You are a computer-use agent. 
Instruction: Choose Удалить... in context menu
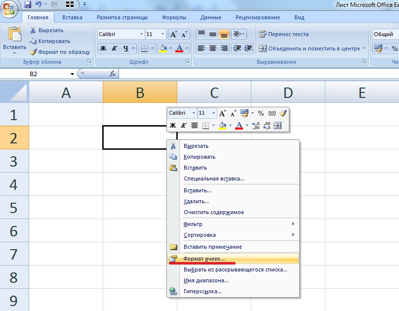233,201
